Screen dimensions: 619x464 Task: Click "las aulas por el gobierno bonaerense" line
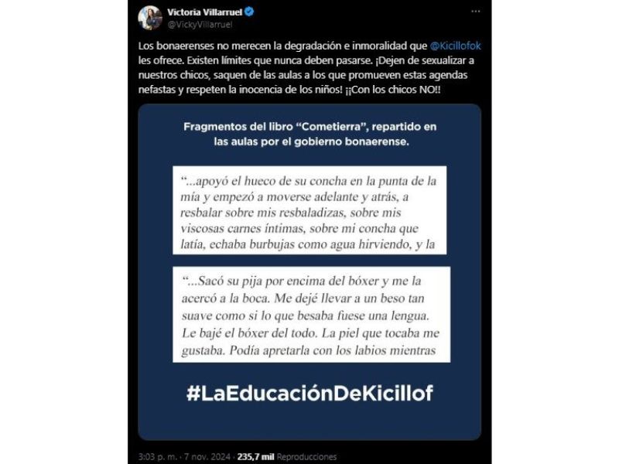coord(312,142)
